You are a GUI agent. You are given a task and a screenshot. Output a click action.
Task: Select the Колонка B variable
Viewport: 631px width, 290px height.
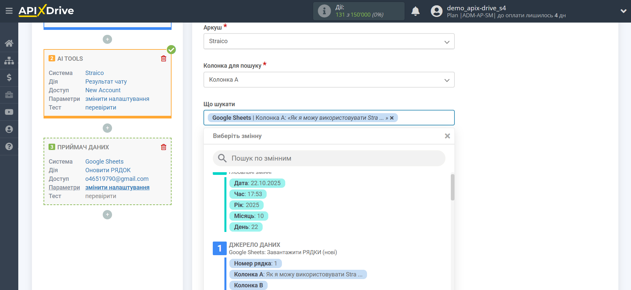point(248,285)
